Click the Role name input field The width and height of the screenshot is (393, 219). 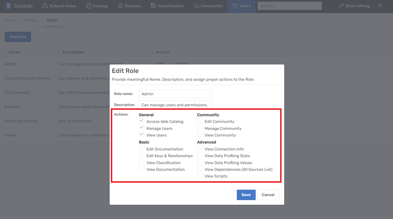click(175, 94)
